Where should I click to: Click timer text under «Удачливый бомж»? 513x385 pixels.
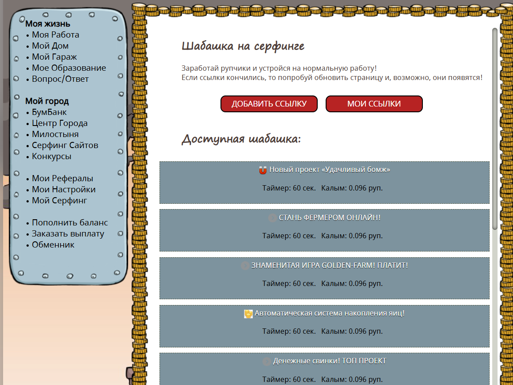pos(289,188)
